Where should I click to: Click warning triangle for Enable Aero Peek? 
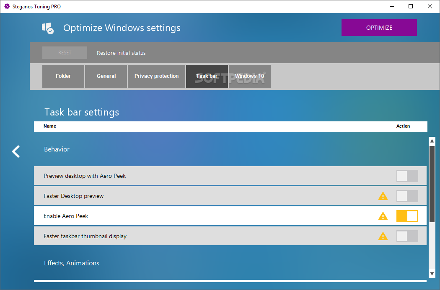pyautogui.click(x=383, y=216)
